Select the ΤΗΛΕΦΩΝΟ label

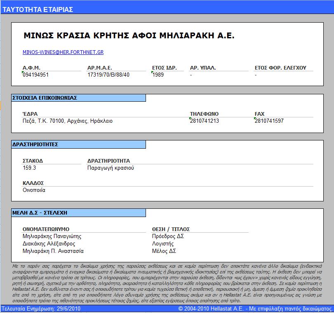point(204,114)
